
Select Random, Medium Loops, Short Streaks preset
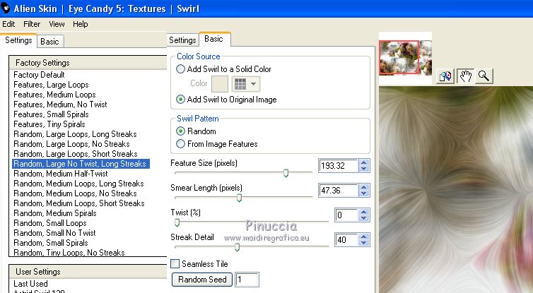[79, 203]
